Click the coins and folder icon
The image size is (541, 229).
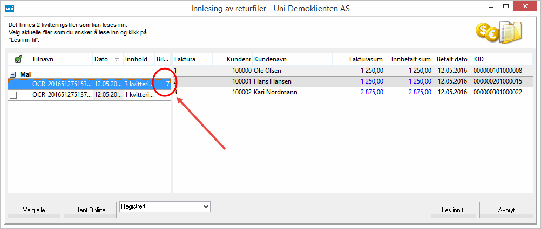pyautogui.click(x=498, y=33)
